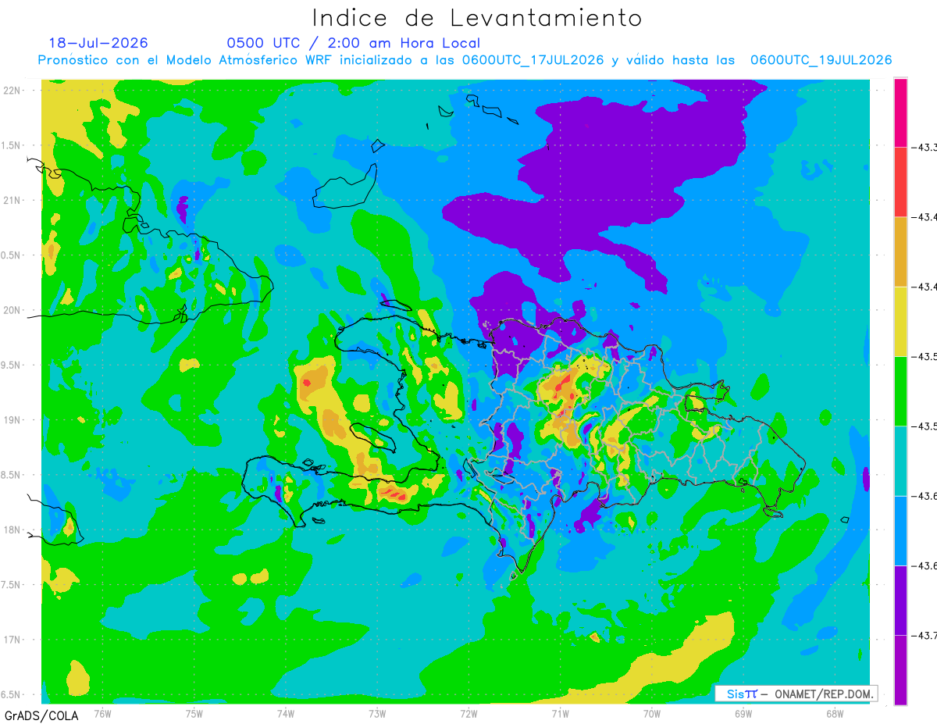Click the title 'Indice de Levantamiento'

477,17
